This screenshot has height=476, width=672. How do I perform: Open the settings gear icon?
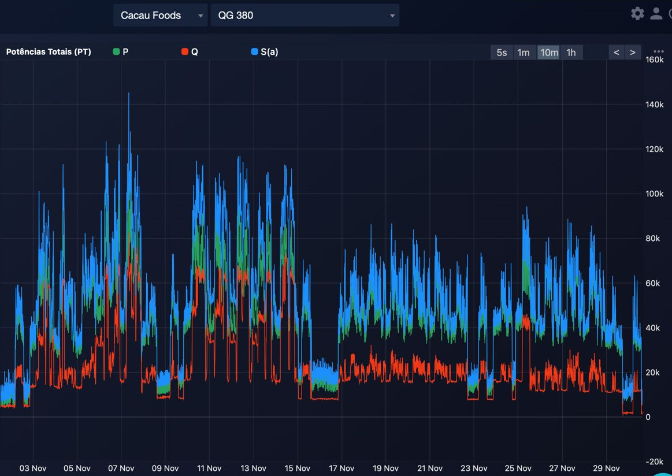pyautogui.click(x=637, y=14)
